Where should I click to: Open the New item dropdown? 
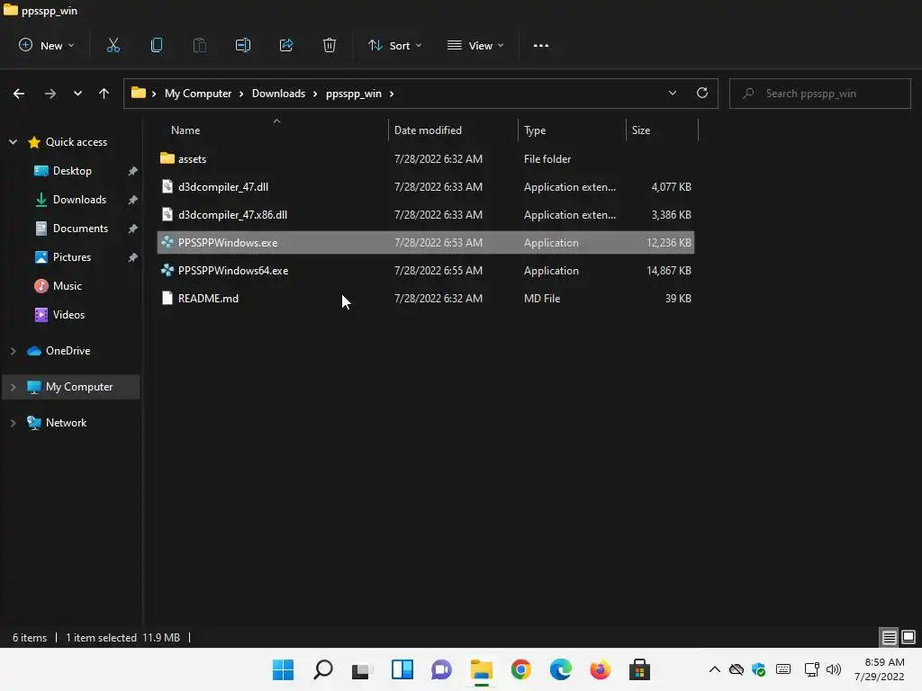[x=47, y=45]
